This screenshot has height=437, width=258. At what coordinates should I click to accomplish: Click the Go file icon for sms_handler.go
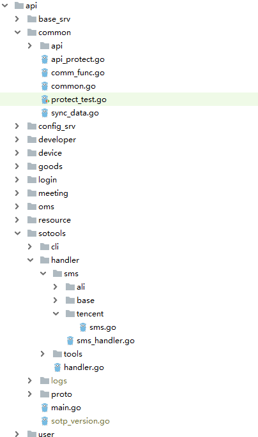70,341
